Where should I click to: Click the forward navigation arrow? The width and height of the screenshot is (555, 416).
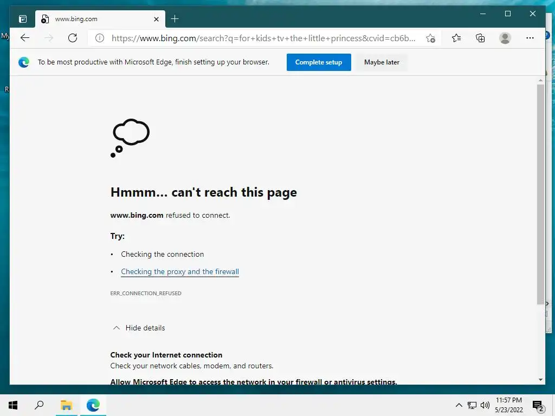tap(49, 38)
